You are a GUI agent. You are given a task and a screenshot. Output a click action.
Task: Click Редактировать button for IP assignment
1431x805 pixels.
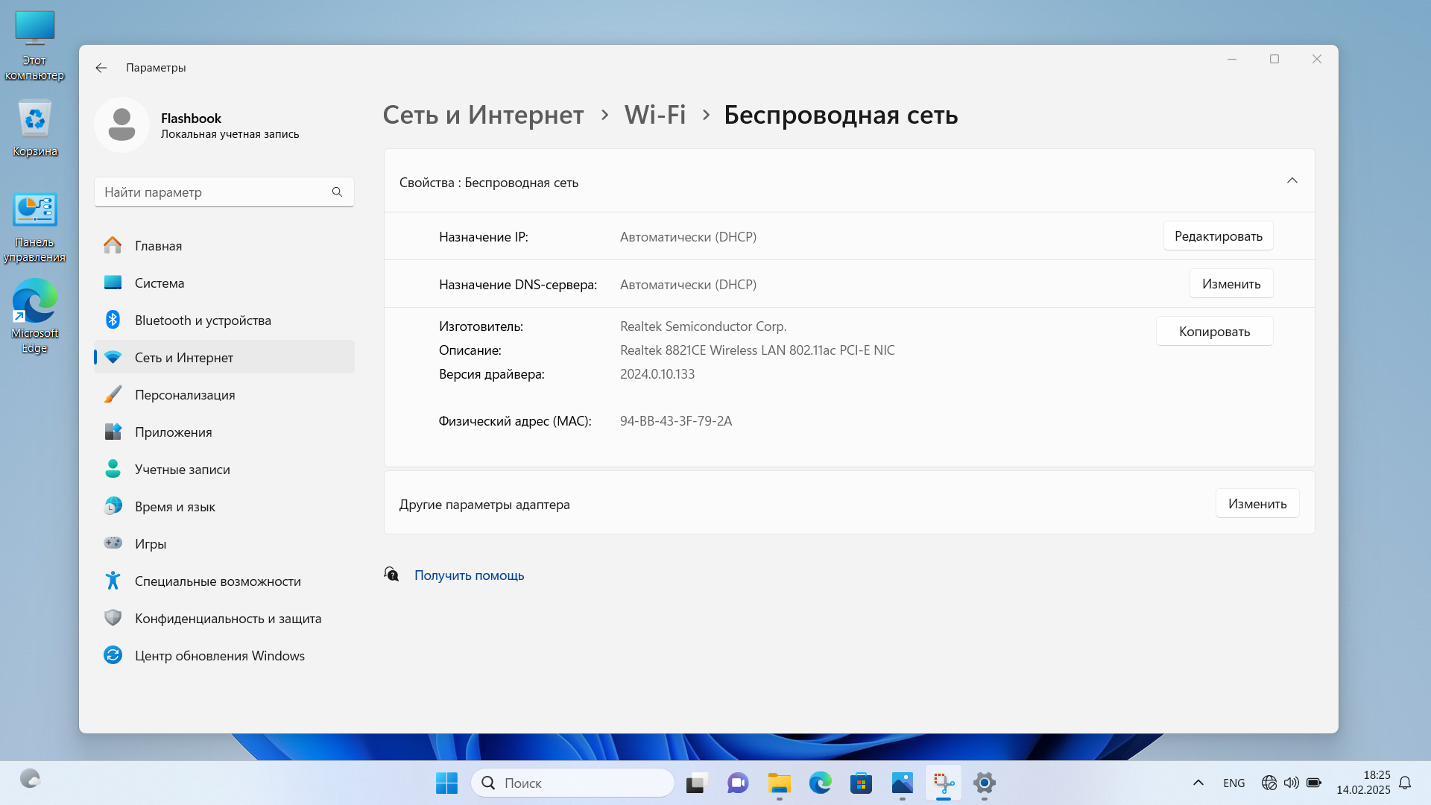coord(1218,236)
